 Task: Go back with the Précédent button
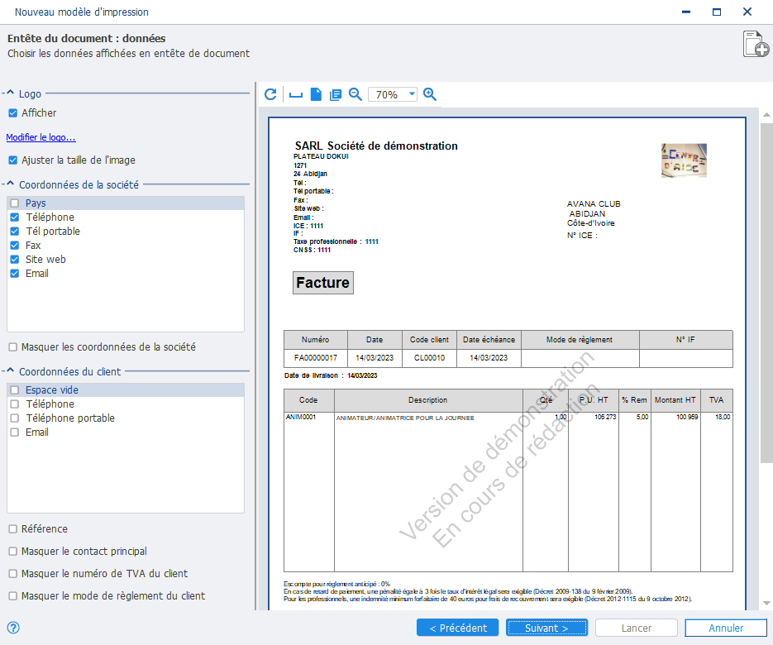(457, 628)
